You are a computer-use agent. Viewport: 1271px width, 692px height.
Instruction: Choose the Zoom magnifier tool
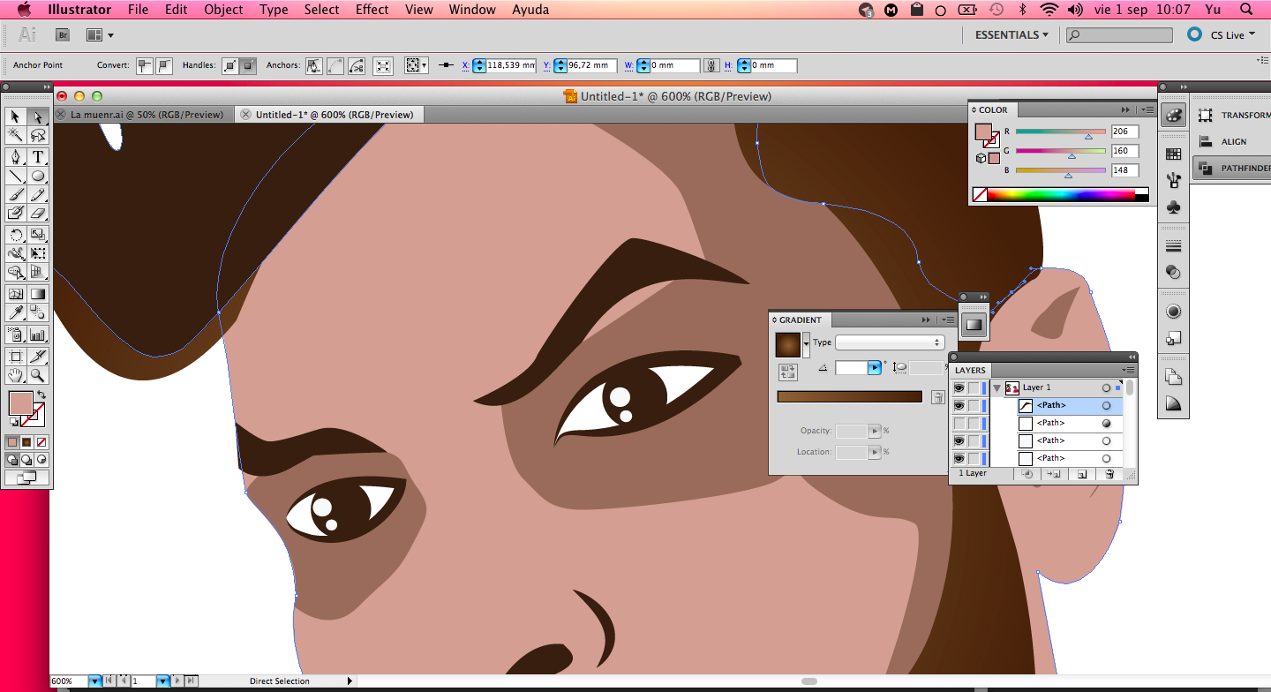(x=38, y=376)
